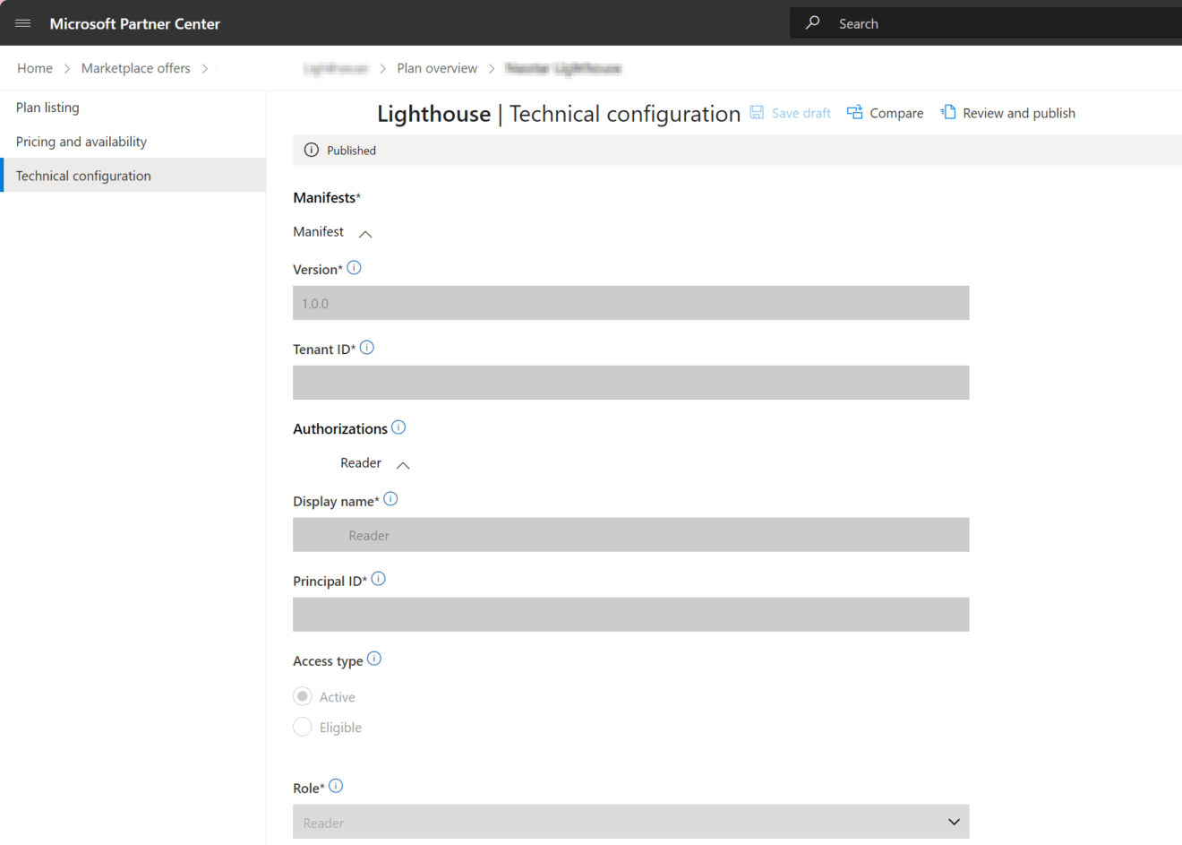
Task: Switch to the Plan listing page
Action: point(47,107)
